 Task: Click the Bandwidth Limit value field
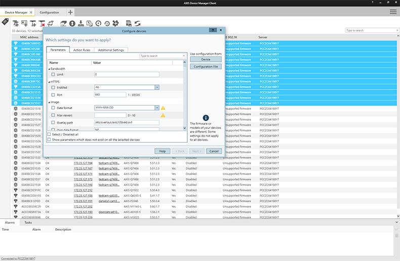pyautogui.click(x=127, y=74)
